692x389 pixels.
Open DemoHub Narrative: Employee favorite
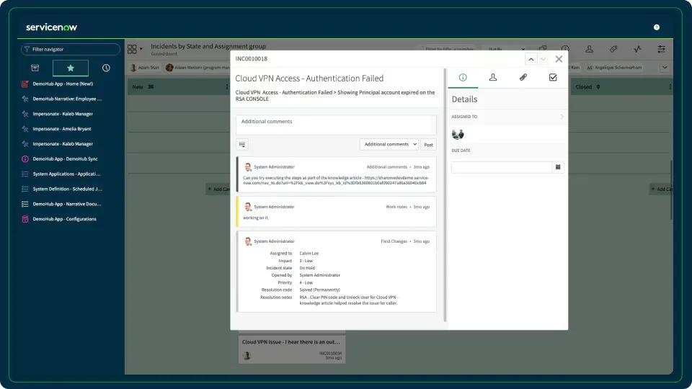67,99
